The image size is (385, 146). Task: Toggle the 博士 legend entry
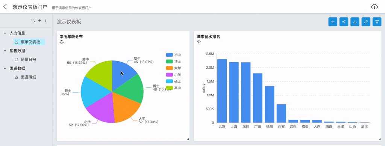[174, 62]
